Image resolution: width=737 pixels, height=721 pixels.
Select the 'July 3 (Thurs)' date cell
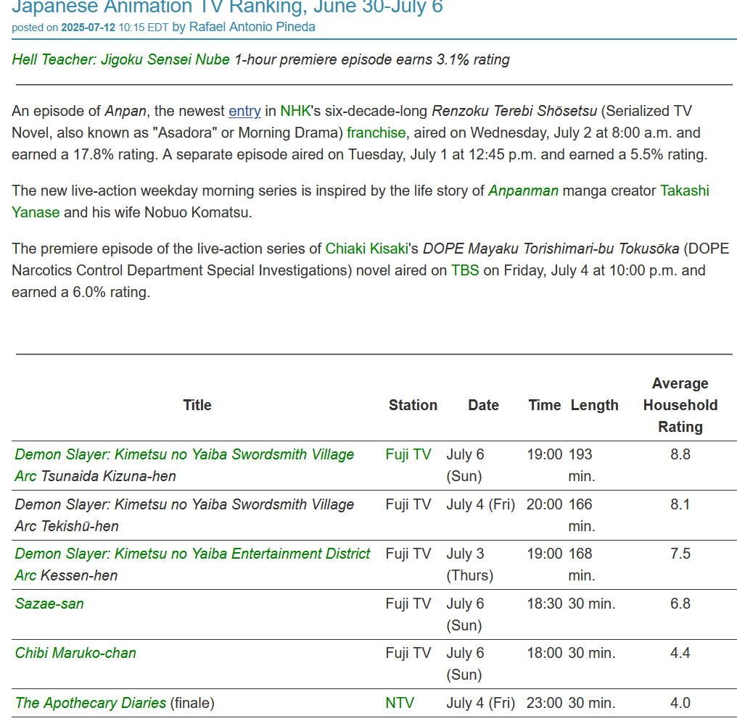469,564
